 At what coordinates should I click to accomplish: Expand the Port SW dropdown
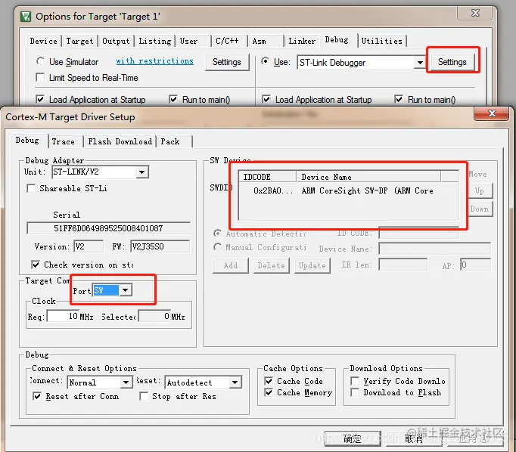(126, 290)
